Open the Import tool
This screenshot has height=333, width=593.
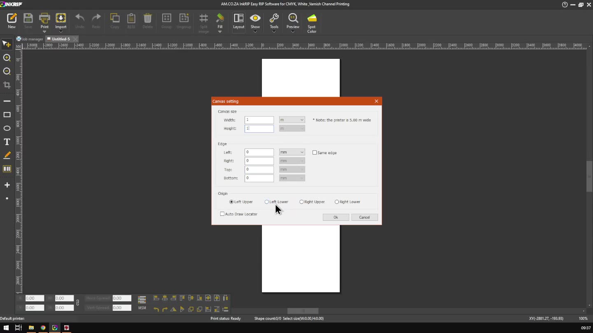pyautogui.click(x=61, y=21)
